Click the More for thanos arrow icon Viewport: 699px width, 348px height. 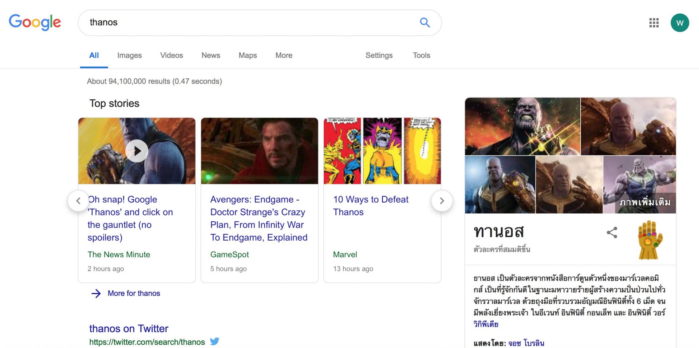(x=96, y=293)
